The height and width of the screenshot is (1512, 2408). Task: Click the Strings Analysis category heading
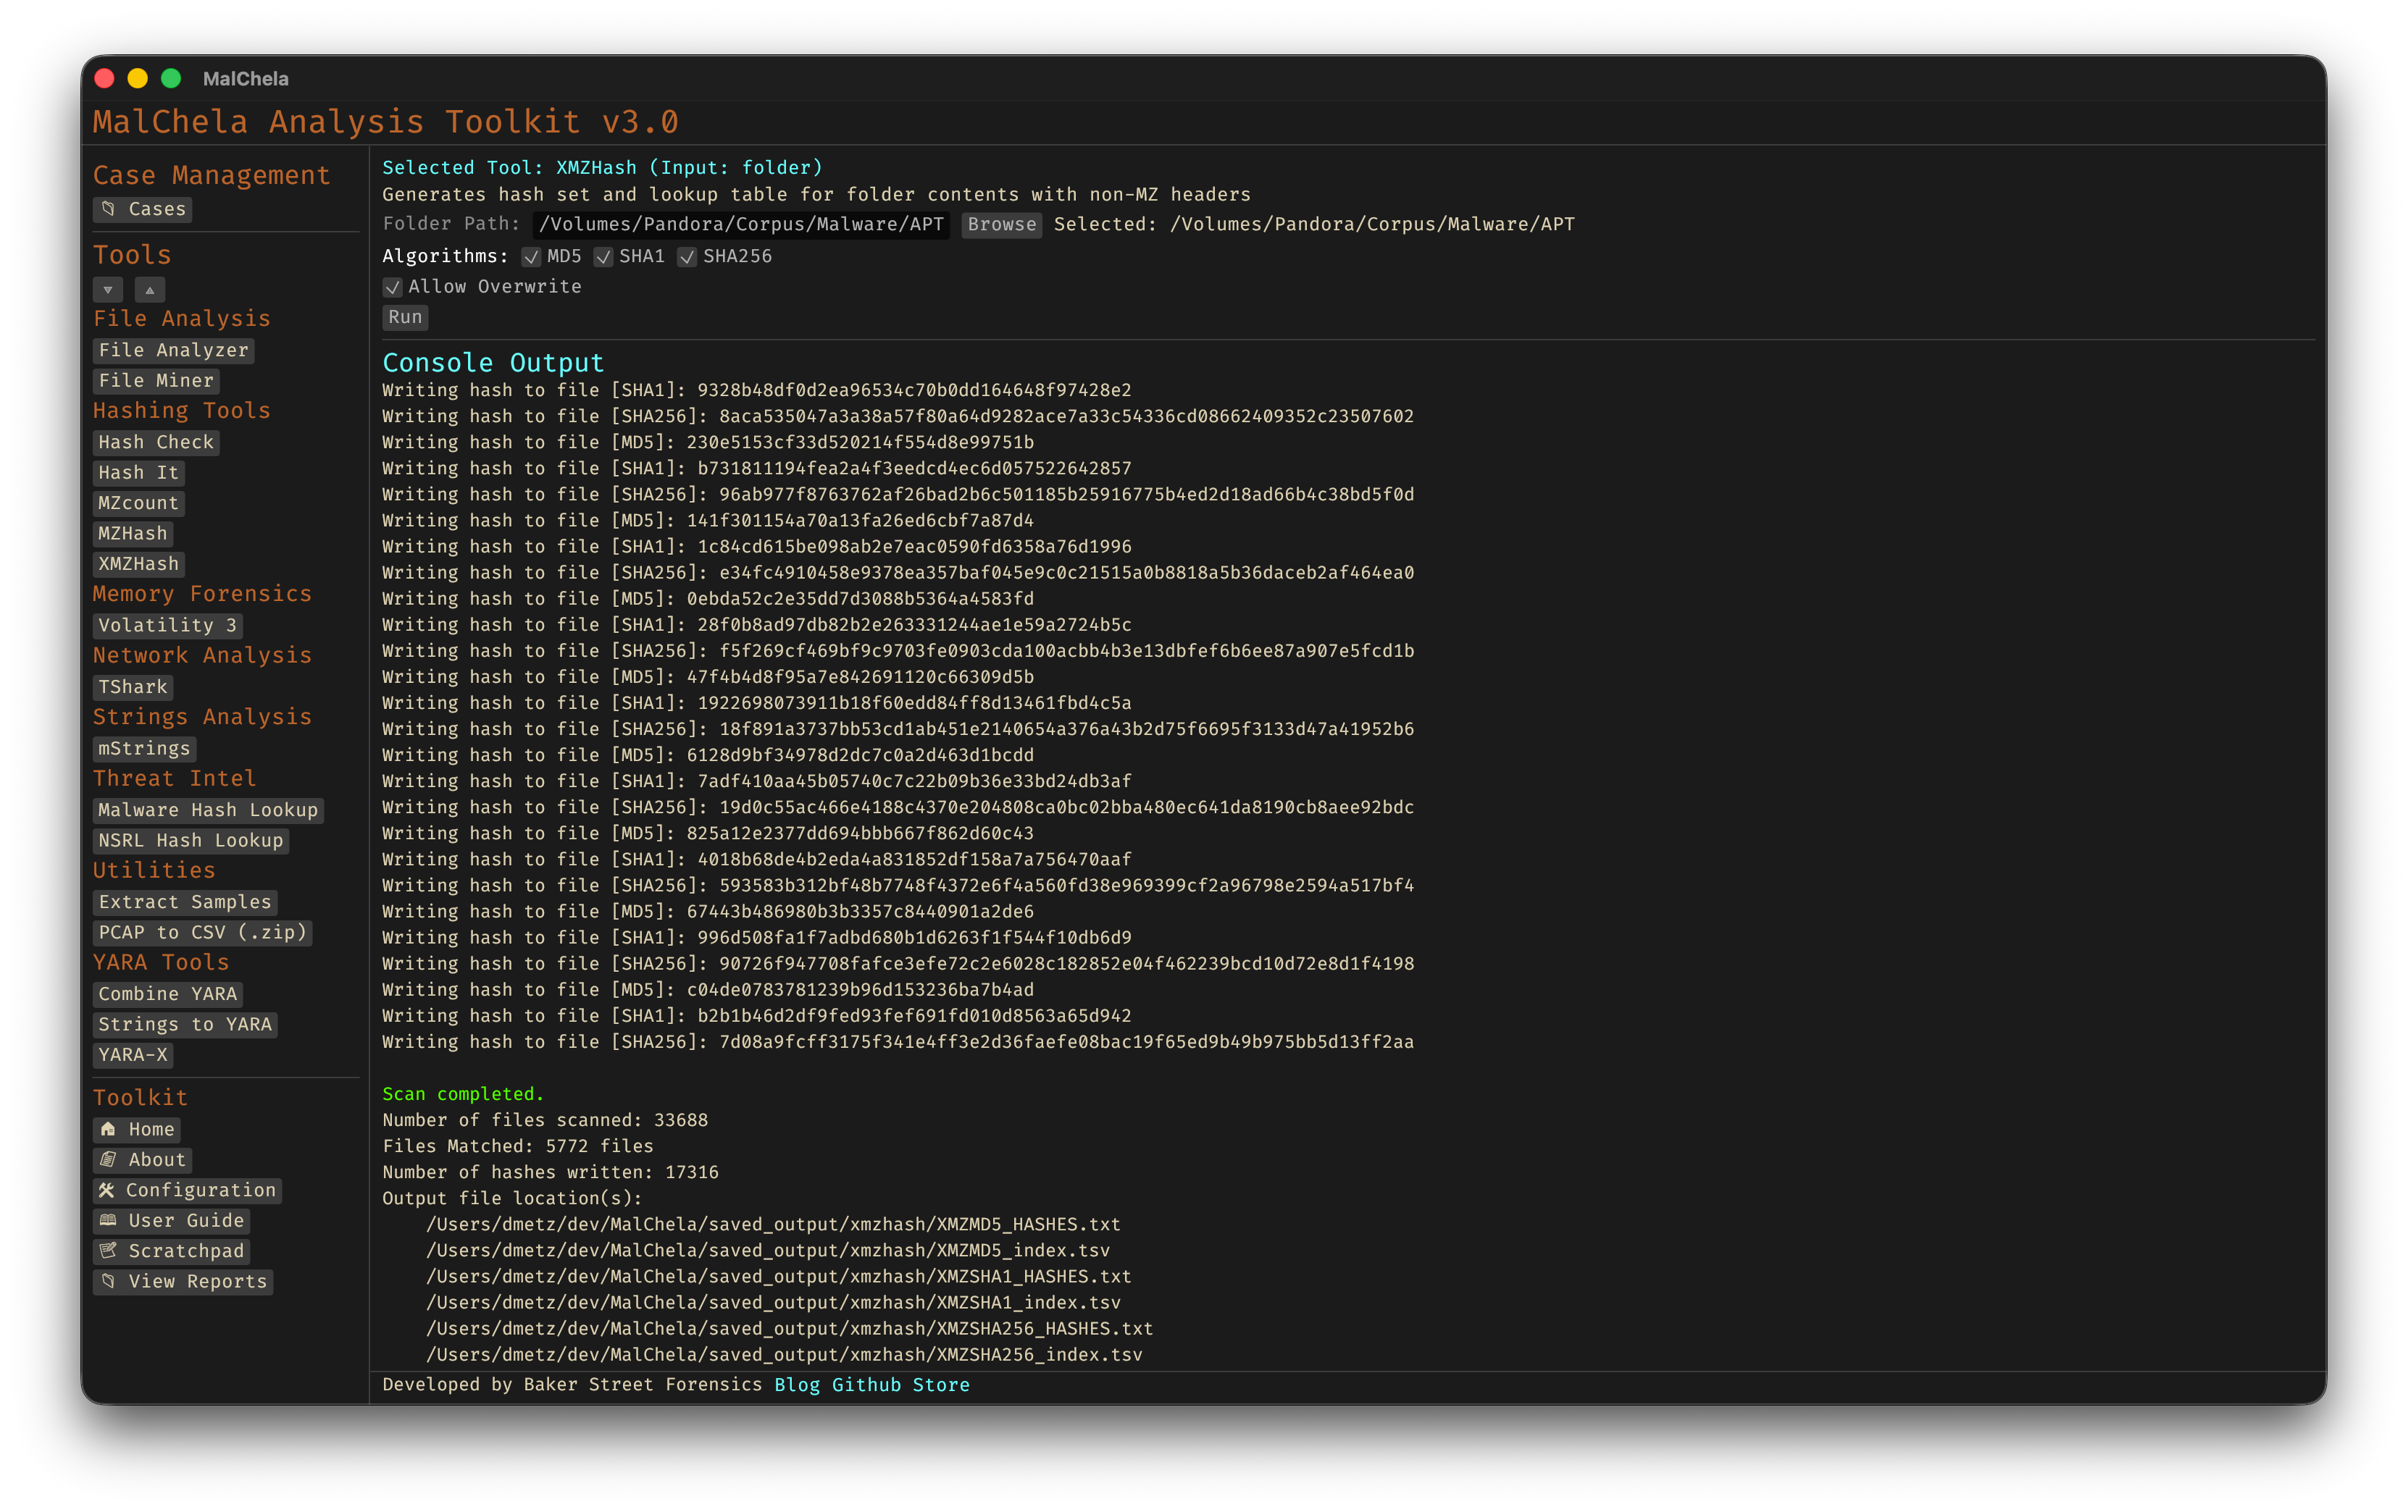pos(202,716)
